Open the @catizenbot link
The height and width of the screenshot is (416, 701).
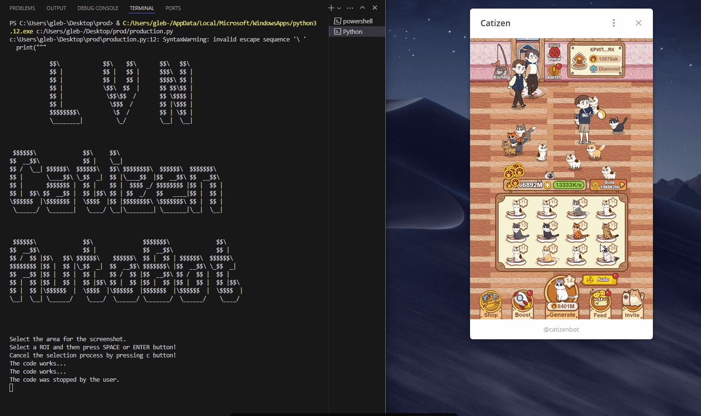tap(561, 329)
